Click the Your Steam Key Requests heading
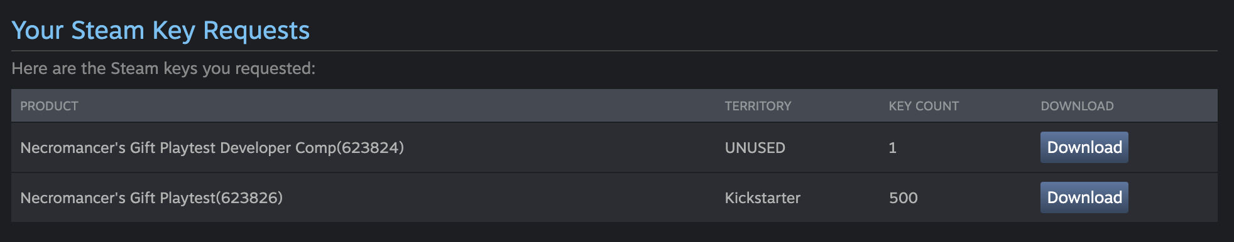Viewport: 1234px width, 242px height. (161, 30)
